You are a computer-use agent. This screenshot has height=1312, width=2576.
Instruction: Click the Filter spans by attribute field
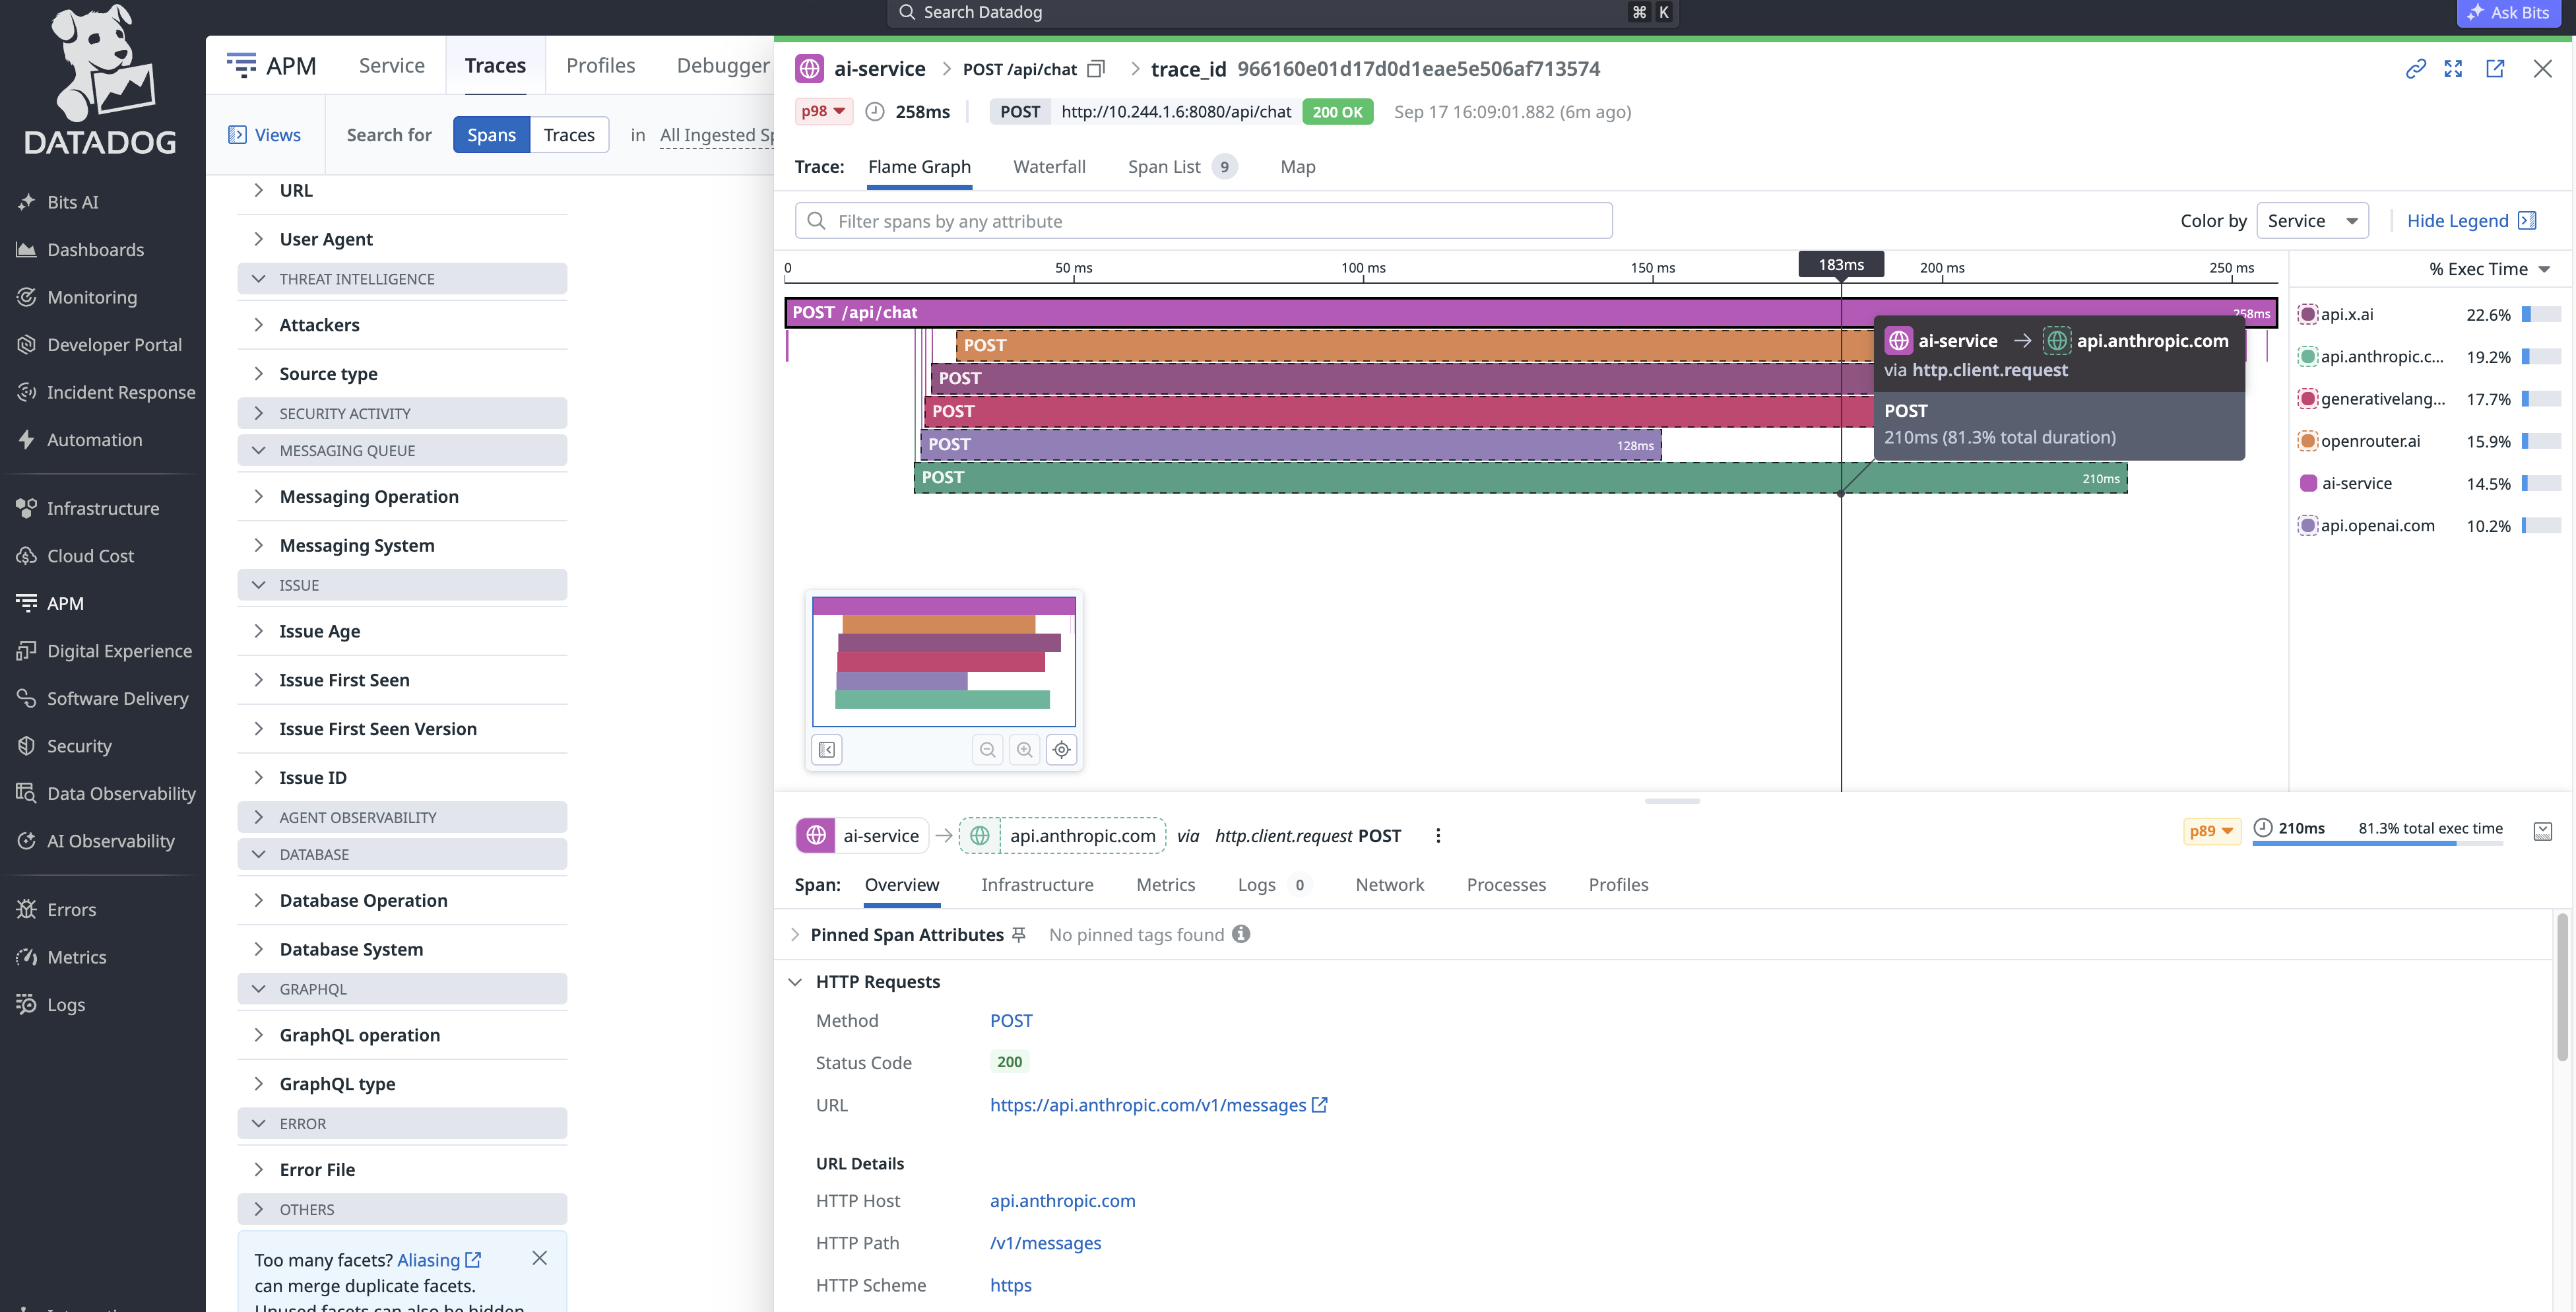click(x=1203, y=221)
